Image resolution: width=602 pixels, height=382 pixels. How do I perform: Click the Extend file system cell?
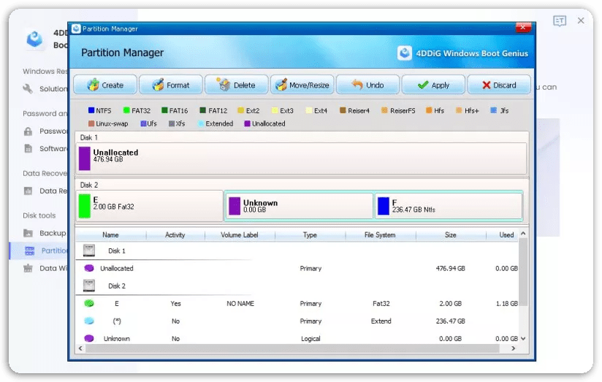(x=381, y=321)
